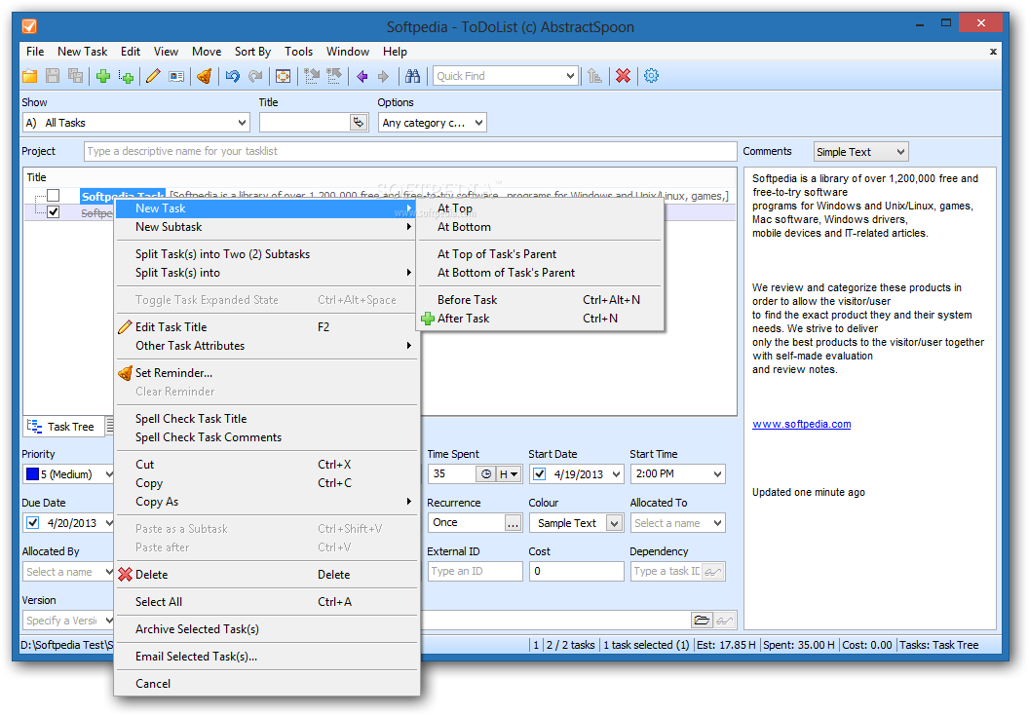Open the Colour Sample Text picker dropdown
Image resolution: width=1029 pixels, height=716 pixels.
[x=614, y=523]
